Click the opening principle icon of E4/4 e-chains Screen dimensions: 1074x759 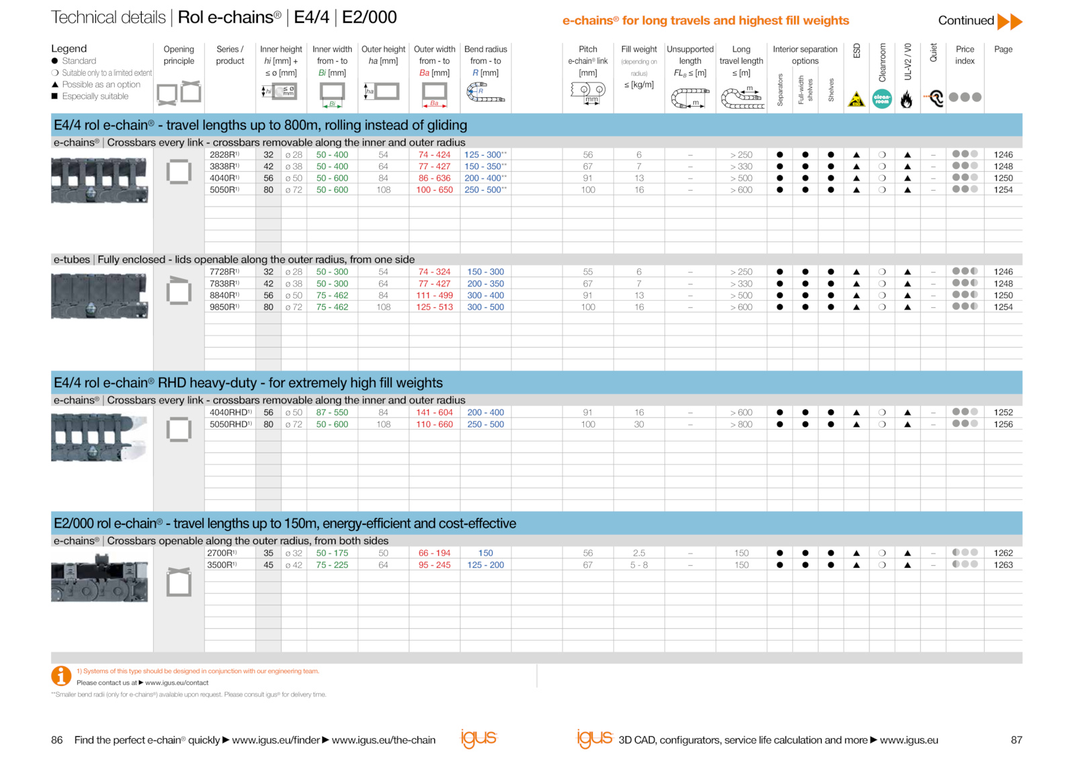pyautogui.click(x=179, y=172)
